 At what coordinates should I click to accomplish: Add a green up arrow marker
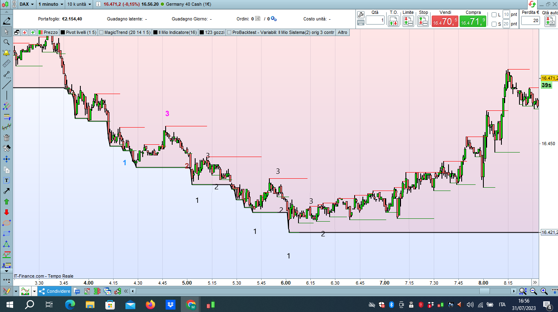point(7,202)
